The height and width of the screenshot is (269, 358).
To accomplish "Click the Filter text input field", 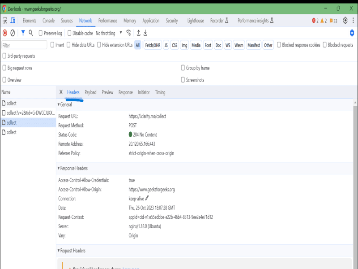I will coord(24,45).
